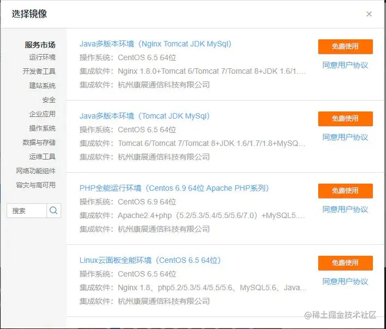The height and width of the screenshot is (329, 386).
Task: Open Linux云面板全能环境 image title link
Action: (x=150, y=260)
